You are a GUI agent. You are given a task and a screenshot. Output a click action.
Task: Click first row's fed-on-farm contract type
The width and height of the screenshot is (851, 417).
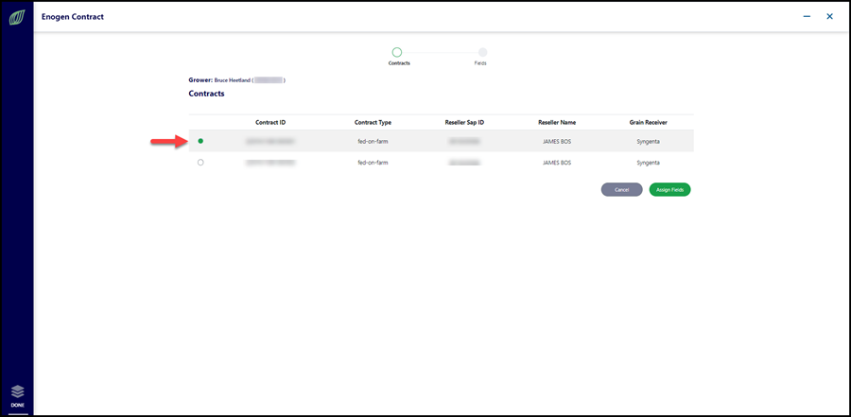373,141
